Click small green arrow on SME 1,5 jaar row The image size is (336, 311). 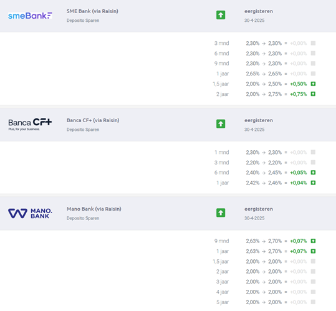pyautogui.click(x=313, y=84)
